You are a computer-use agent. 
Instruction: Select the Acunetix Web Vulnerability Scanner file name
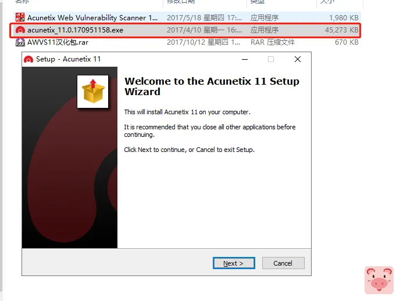click(x=92, y=18)
